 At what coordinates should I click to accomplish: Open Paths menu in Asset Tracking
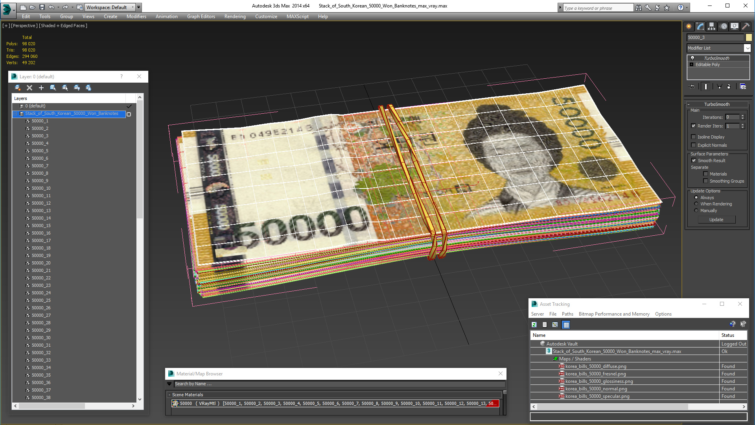click(x=567, y=314)
